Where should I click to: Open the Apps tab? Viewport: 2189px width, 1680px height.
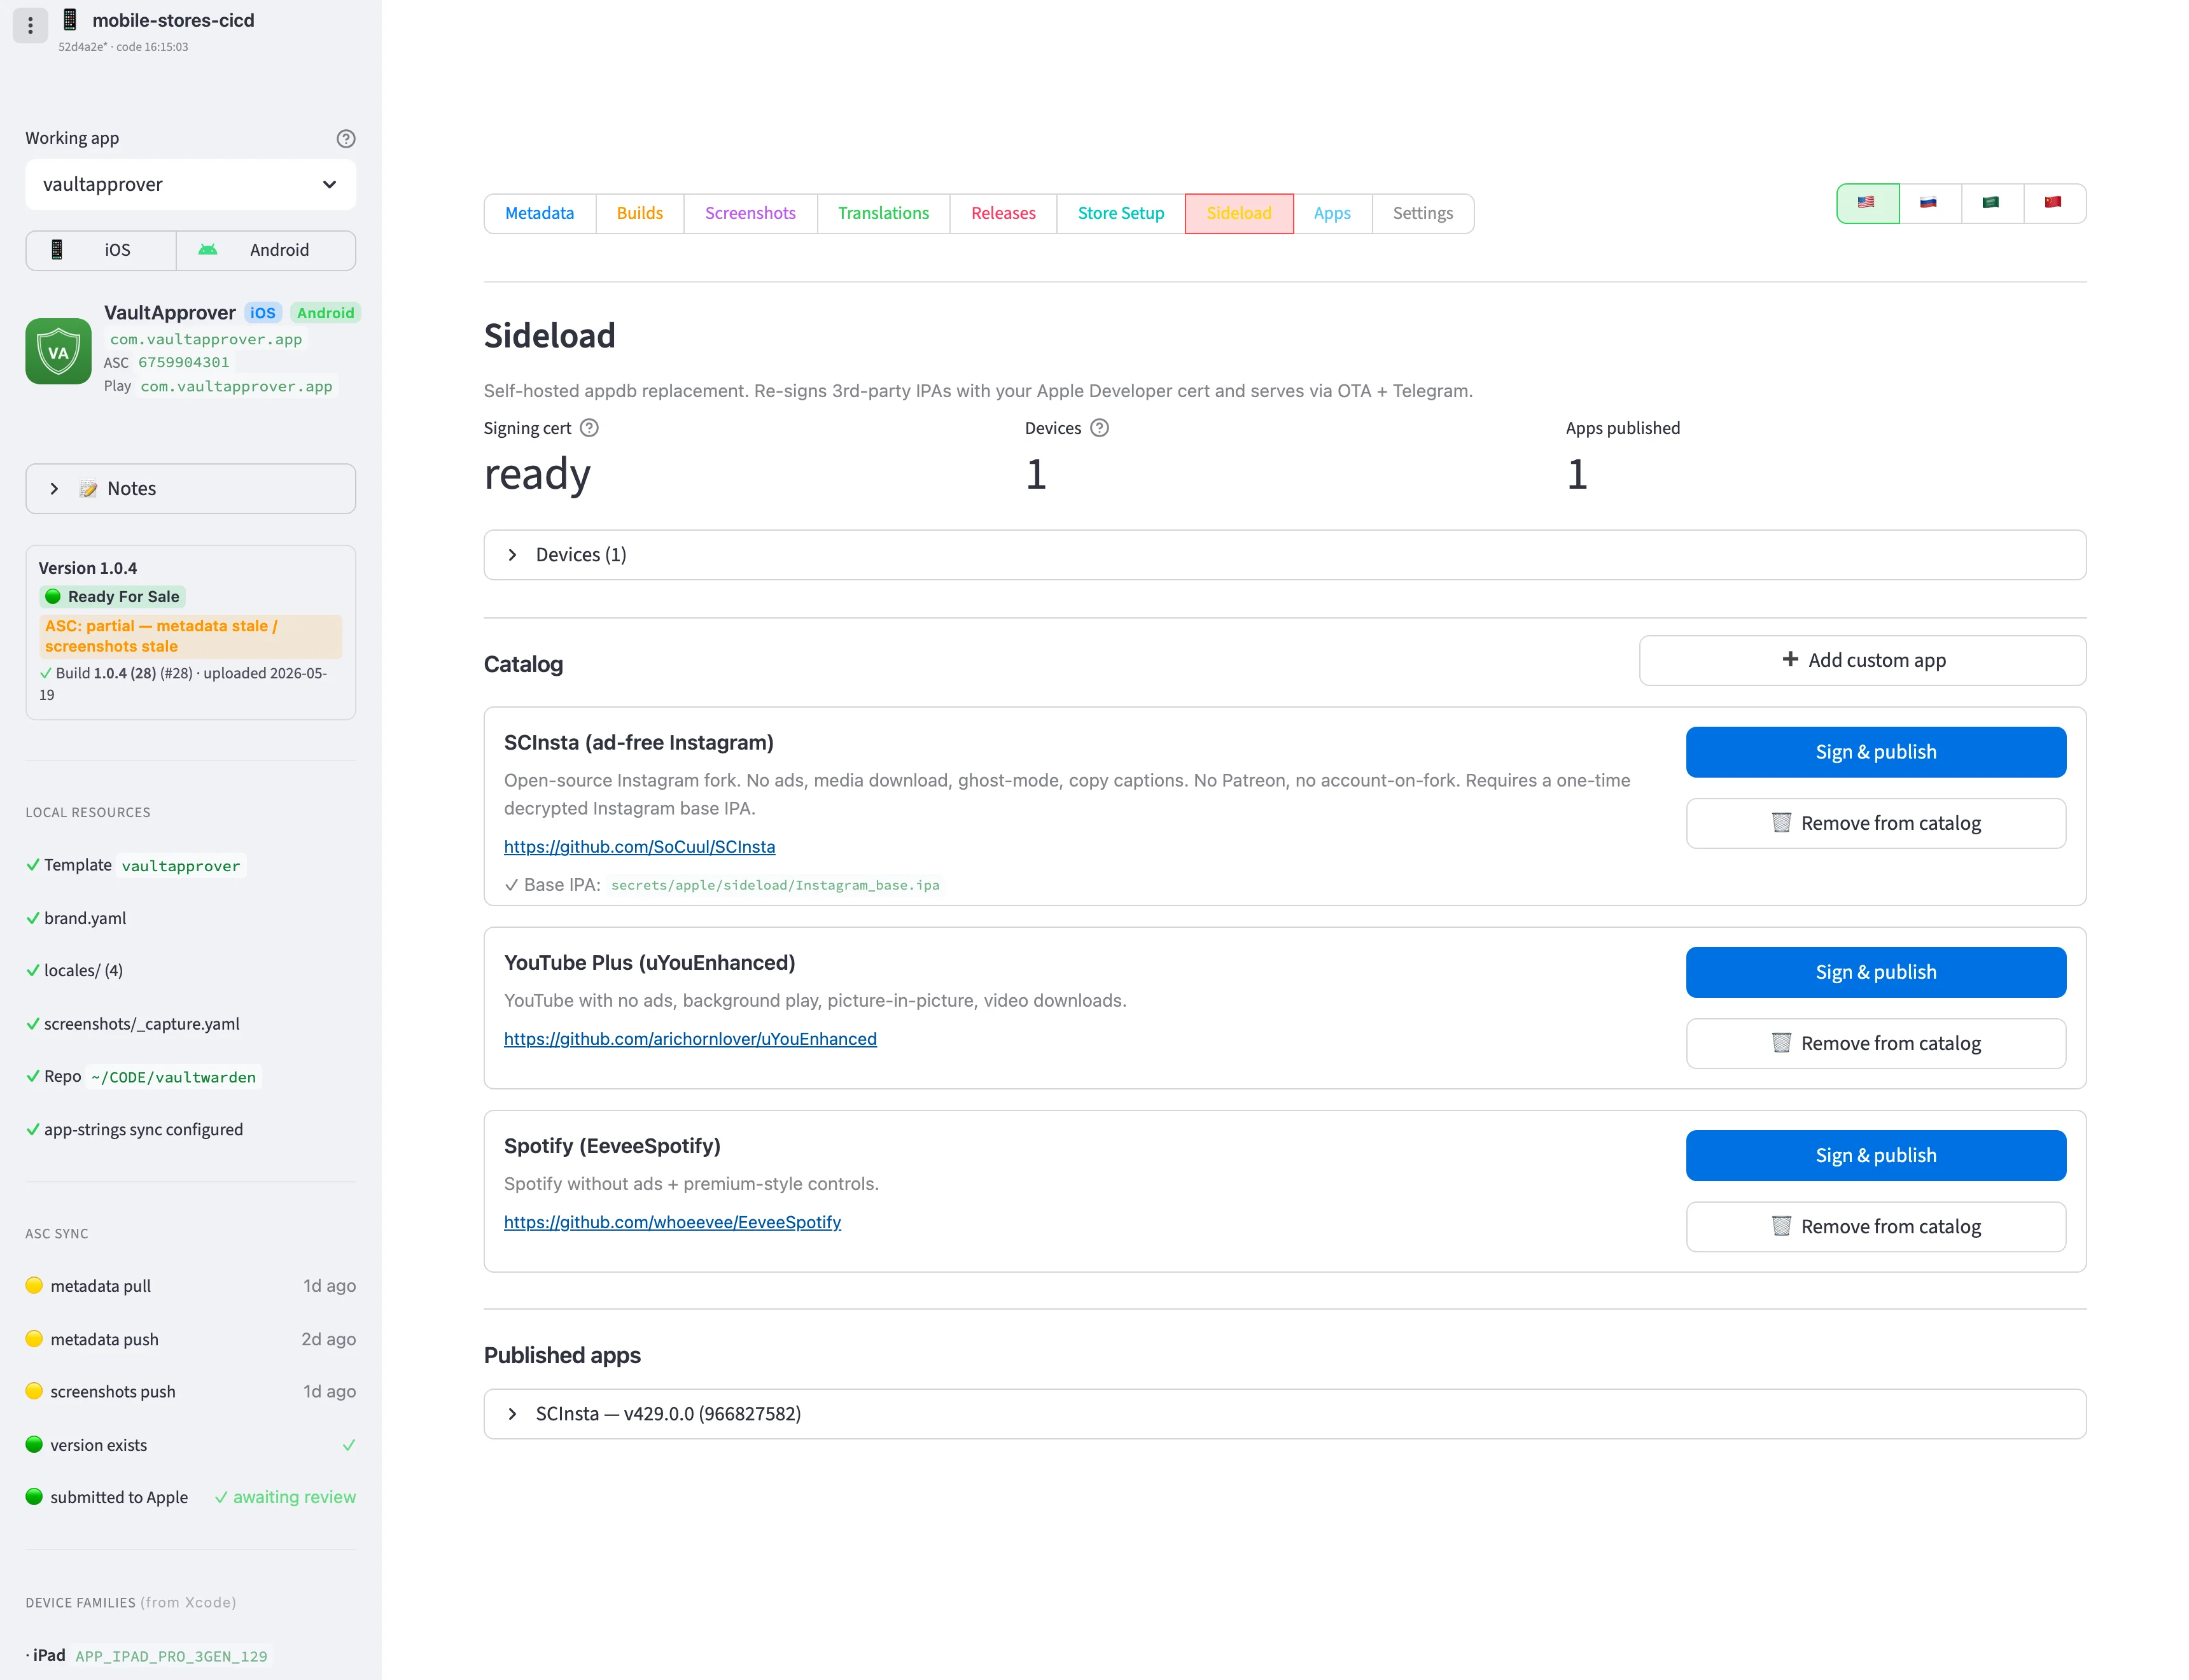1332,214
